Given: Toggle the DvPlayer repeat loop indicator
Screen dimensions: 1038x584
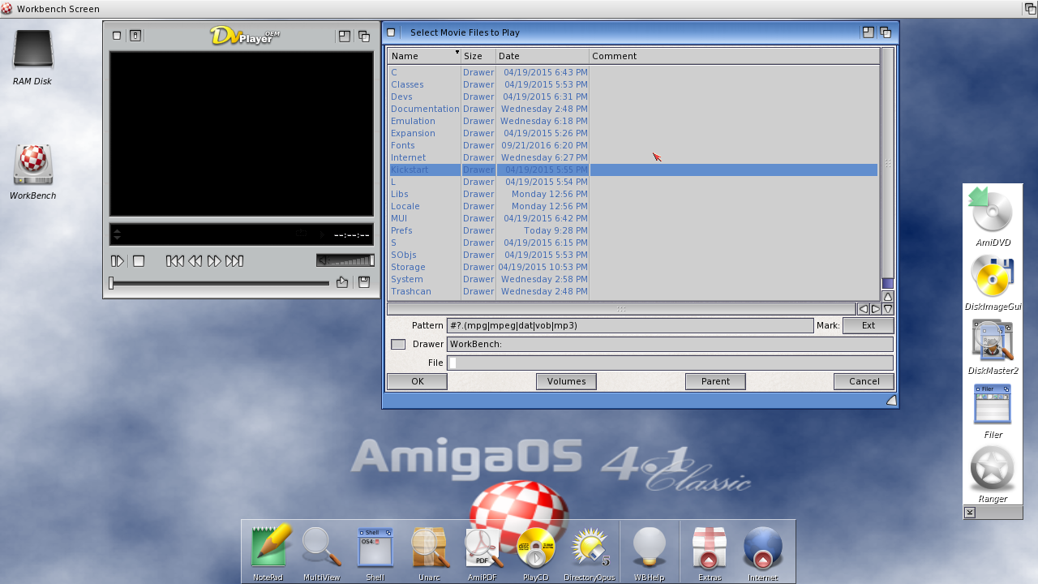Looking at the screenshot, I should pos(302,234).
